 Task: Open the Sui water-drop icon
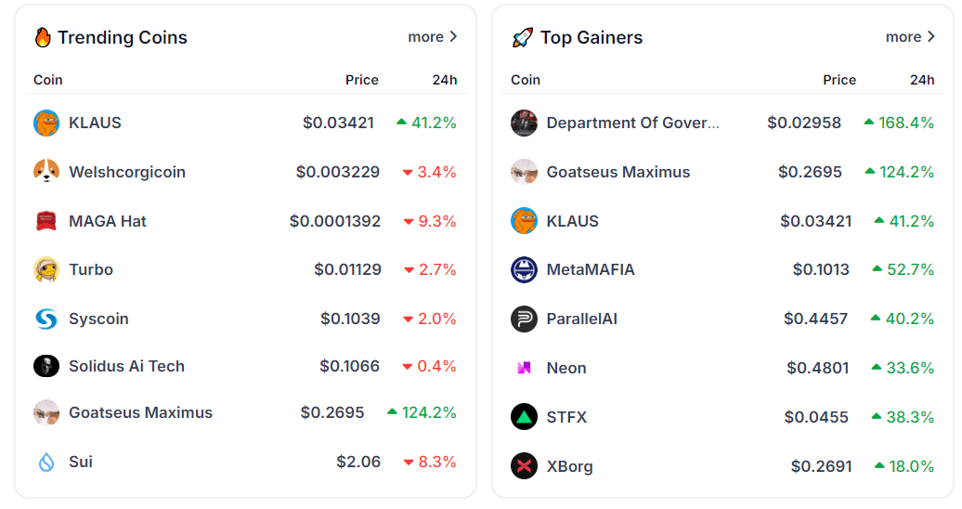[x=46, y=462]
